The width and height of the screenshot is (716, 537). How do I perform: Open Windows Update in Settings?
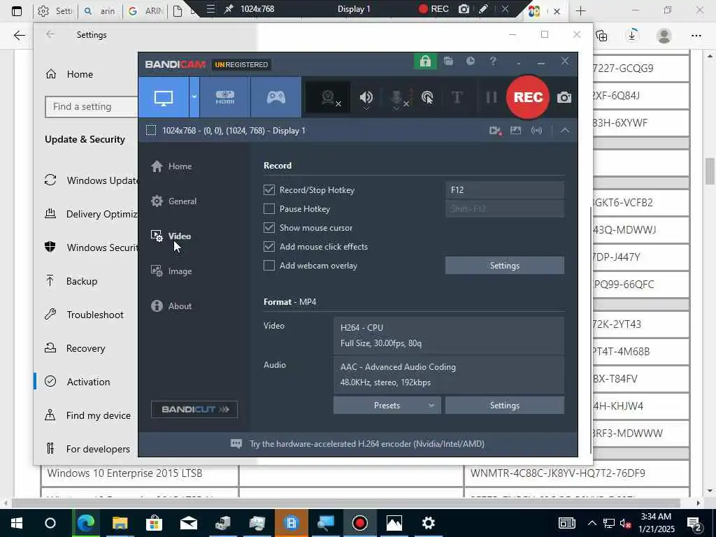[91, 180]
